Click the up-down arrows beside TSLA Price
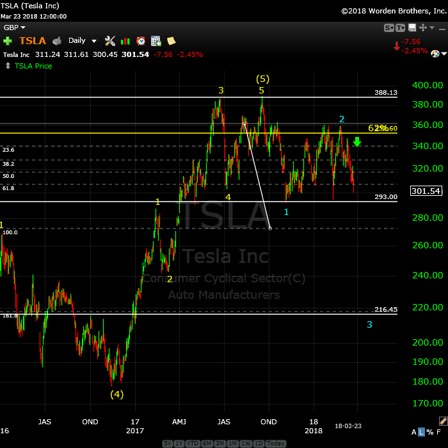 tap(8, 66)
